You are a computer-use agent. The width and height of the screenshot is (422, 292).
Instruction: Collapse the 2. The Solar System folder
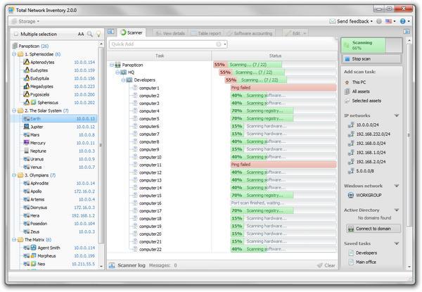tap(14, 110)
